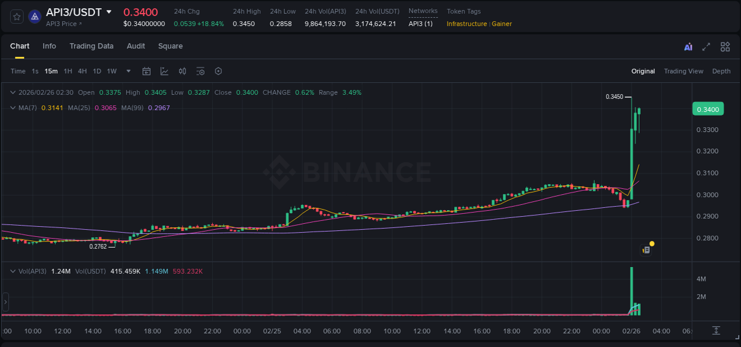The height and width of the screenshot is (347, 741).
Task: Star API3/USDT as a favorite
Action: (16, 17)
